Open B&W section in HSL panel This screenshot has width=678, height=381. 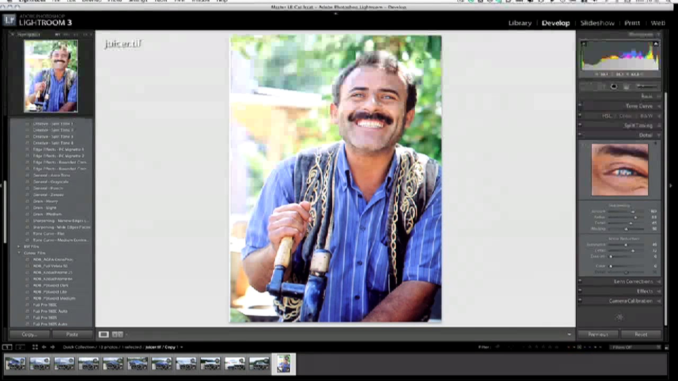647,116
